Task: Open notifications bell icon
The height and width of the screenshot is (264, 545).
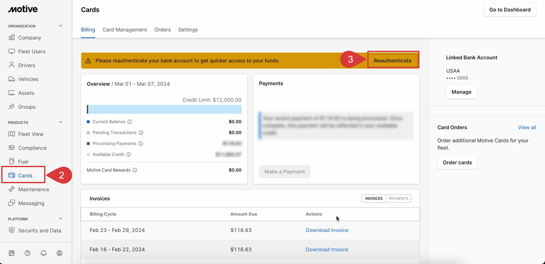Action: point(43,253)
